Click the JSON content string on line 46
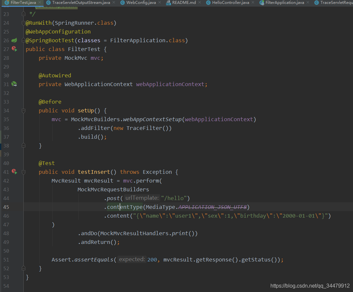 (230, 216)
